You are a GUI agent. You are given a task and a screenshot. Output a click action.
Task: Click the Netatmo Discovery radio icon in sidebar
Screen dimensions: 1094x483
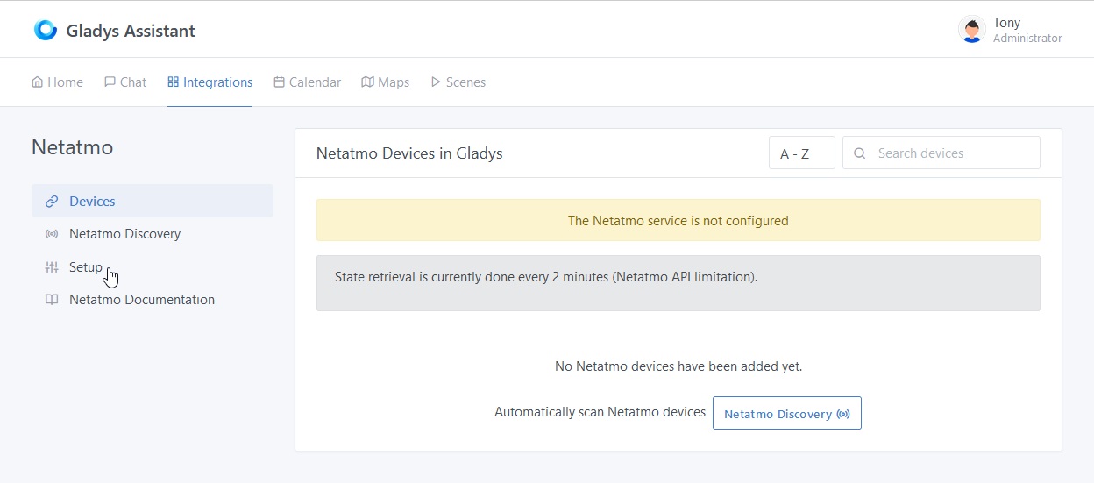(x=52, y=234)
